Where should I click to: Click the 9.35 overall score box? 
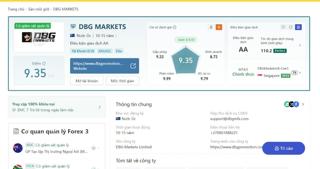coord(39,70)
